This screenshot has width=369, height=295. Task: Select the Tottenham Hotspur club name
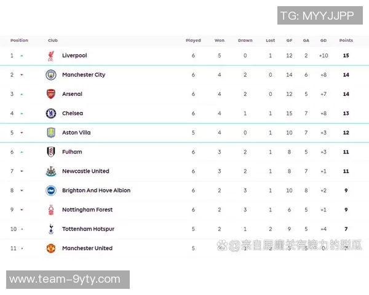(x=88, y=229)
